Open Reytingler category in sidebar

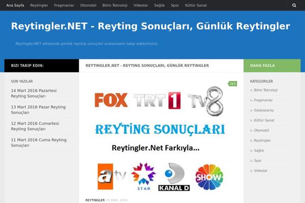262,141
